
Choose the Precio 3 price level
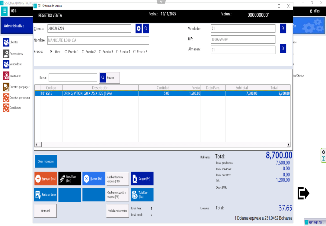(x=100, y=52)
